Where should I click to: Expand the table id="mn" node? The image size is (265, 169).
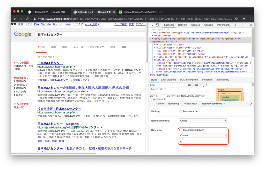155,57
